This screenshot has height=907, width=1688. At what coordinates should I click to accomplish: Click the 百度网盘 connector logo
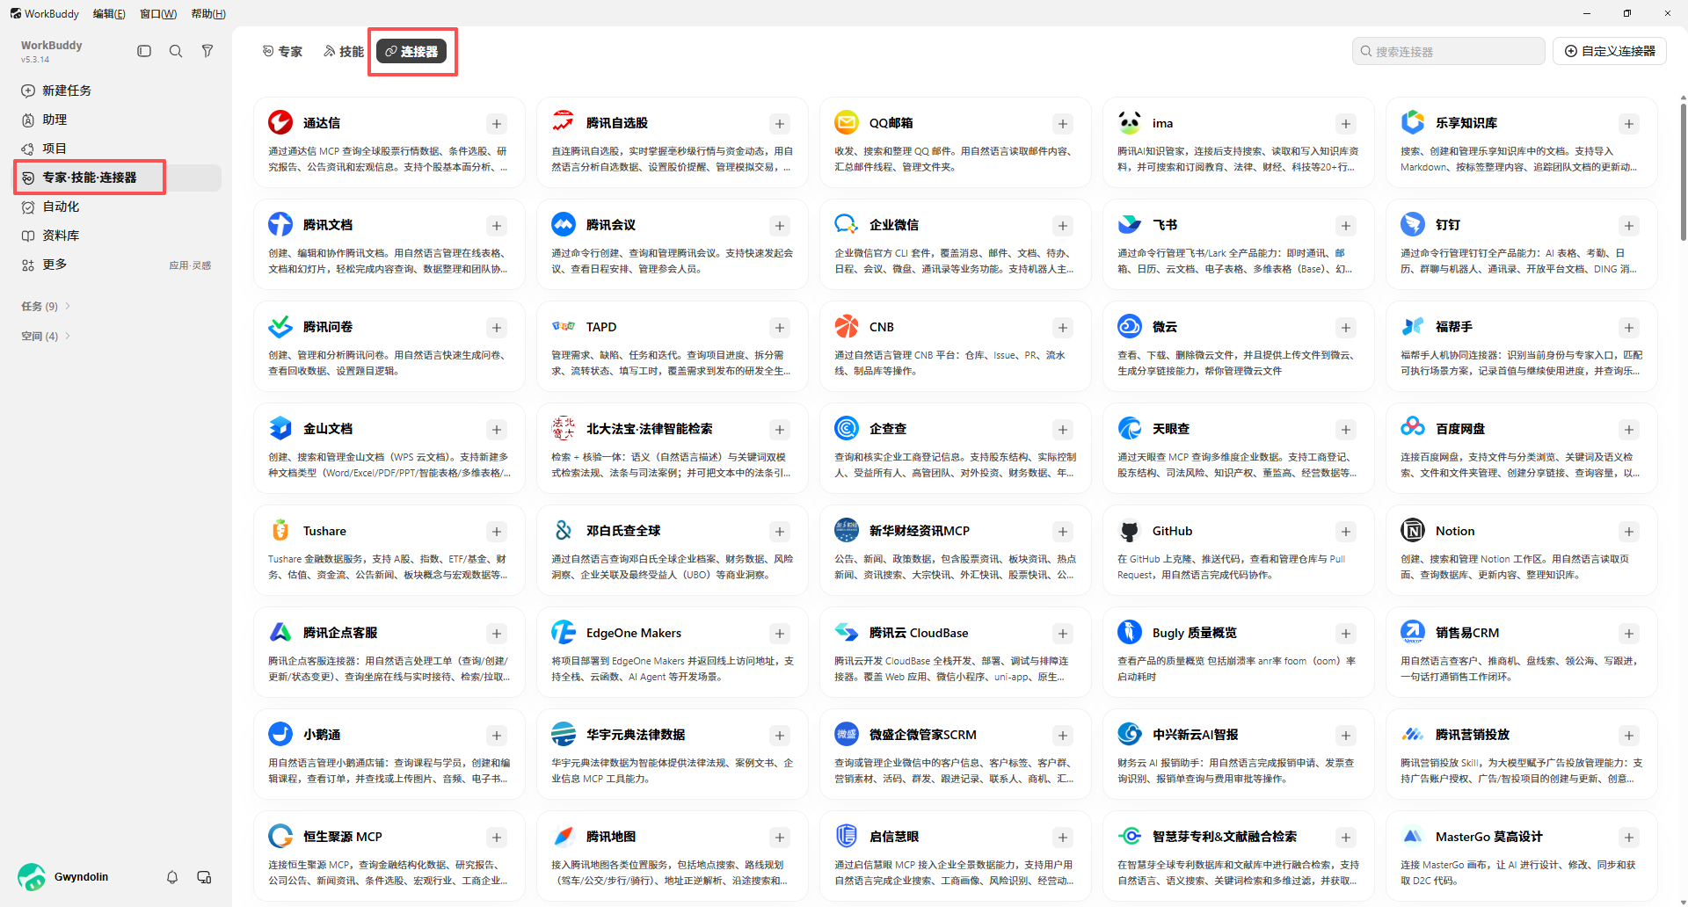pos(1413,428)
